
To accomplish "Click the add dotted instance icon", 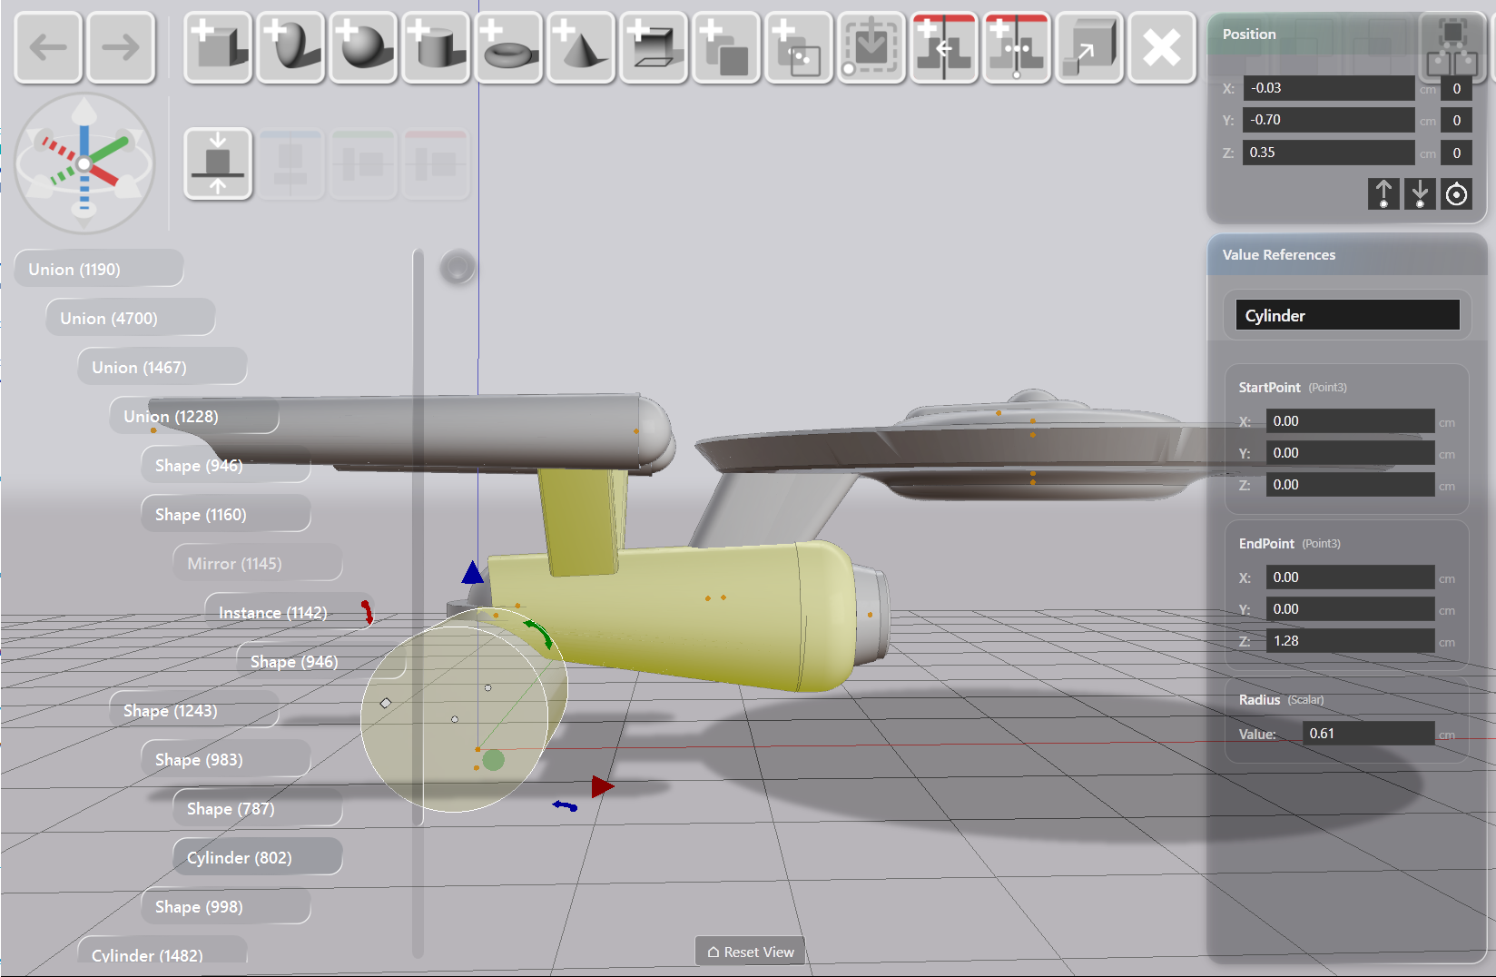I will coord(799,47).
